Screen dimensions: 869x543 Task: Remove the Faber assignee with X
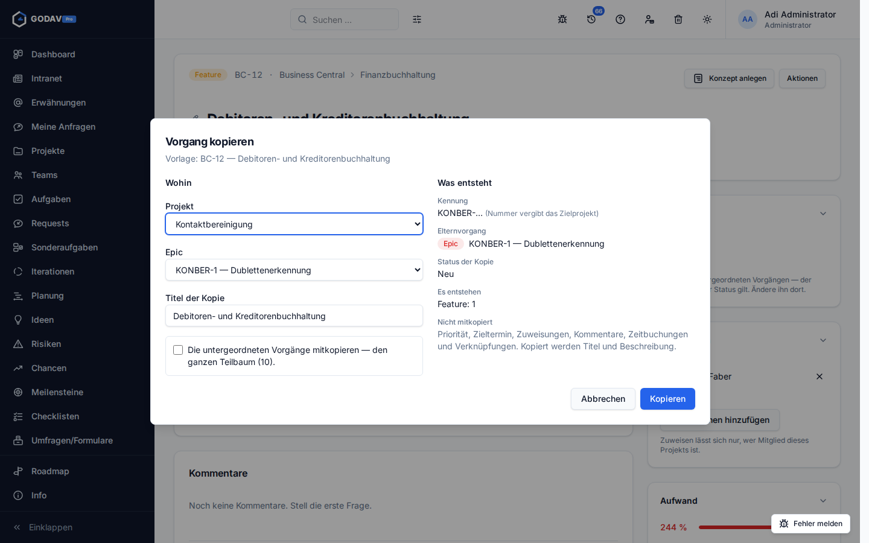(820, 376)
